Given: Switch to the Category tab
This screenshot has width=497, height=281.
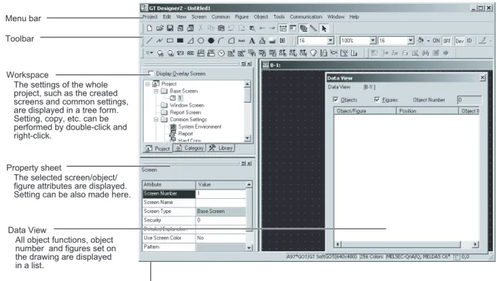Looking at the screenshot, I should click(190, 148).
